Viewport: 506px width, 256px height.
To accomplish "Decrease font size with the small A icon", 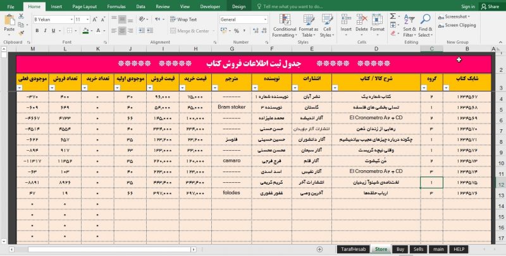I will (103, 20).
